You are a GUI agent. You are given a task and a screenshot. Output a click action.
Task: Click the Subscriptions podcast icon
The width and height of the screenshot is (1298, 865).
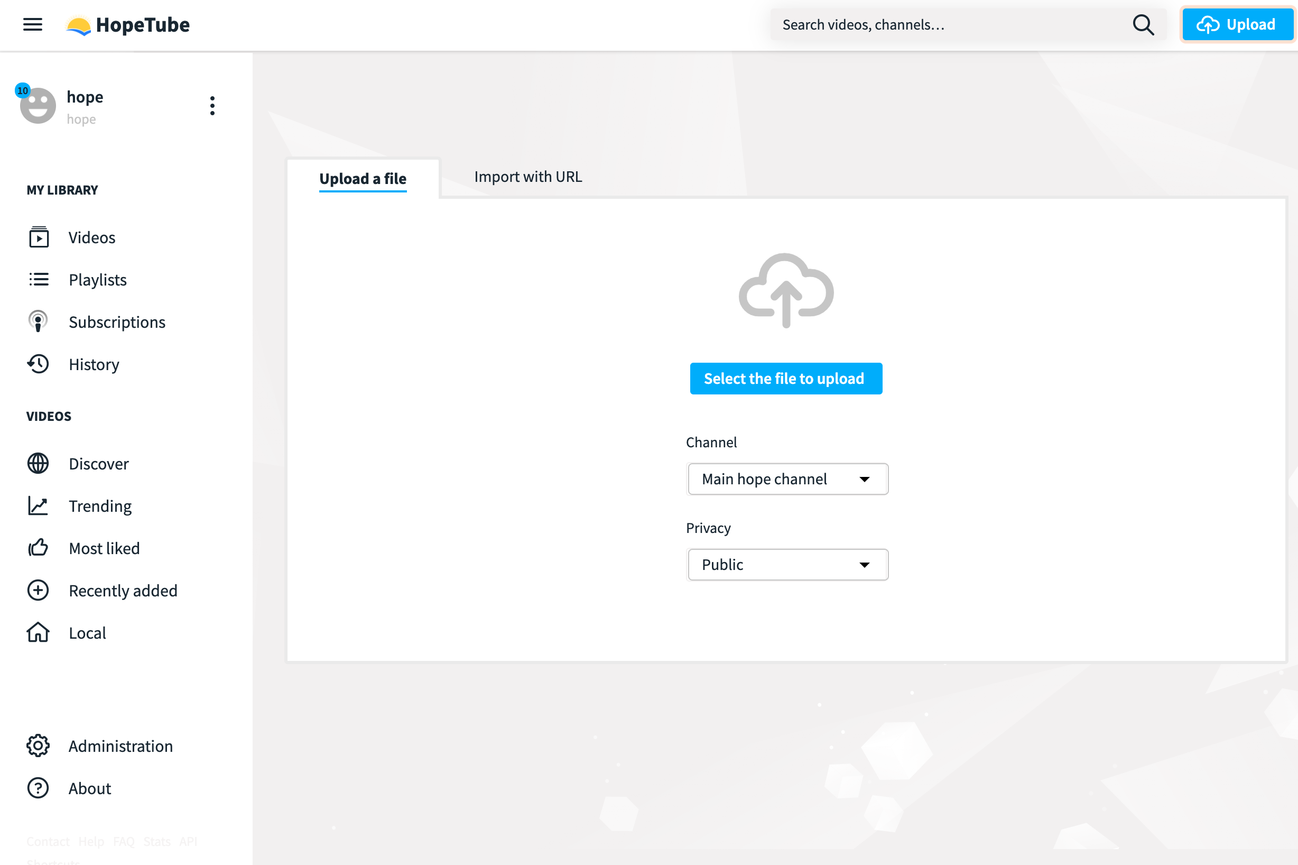tap(38, 321)
